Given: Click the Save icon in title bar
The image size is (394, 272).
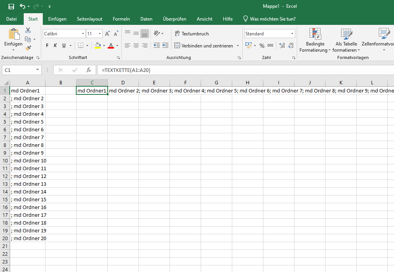Looking at the screenshot, I should pos(11,6).
